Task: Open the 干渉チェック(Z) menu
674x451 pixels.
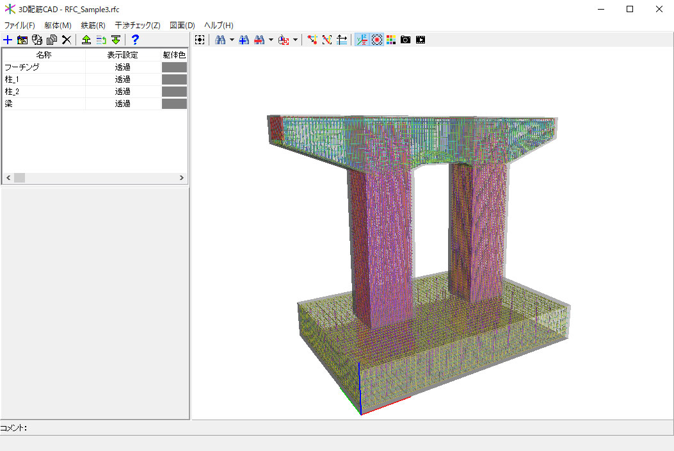Action: point(137,25)
